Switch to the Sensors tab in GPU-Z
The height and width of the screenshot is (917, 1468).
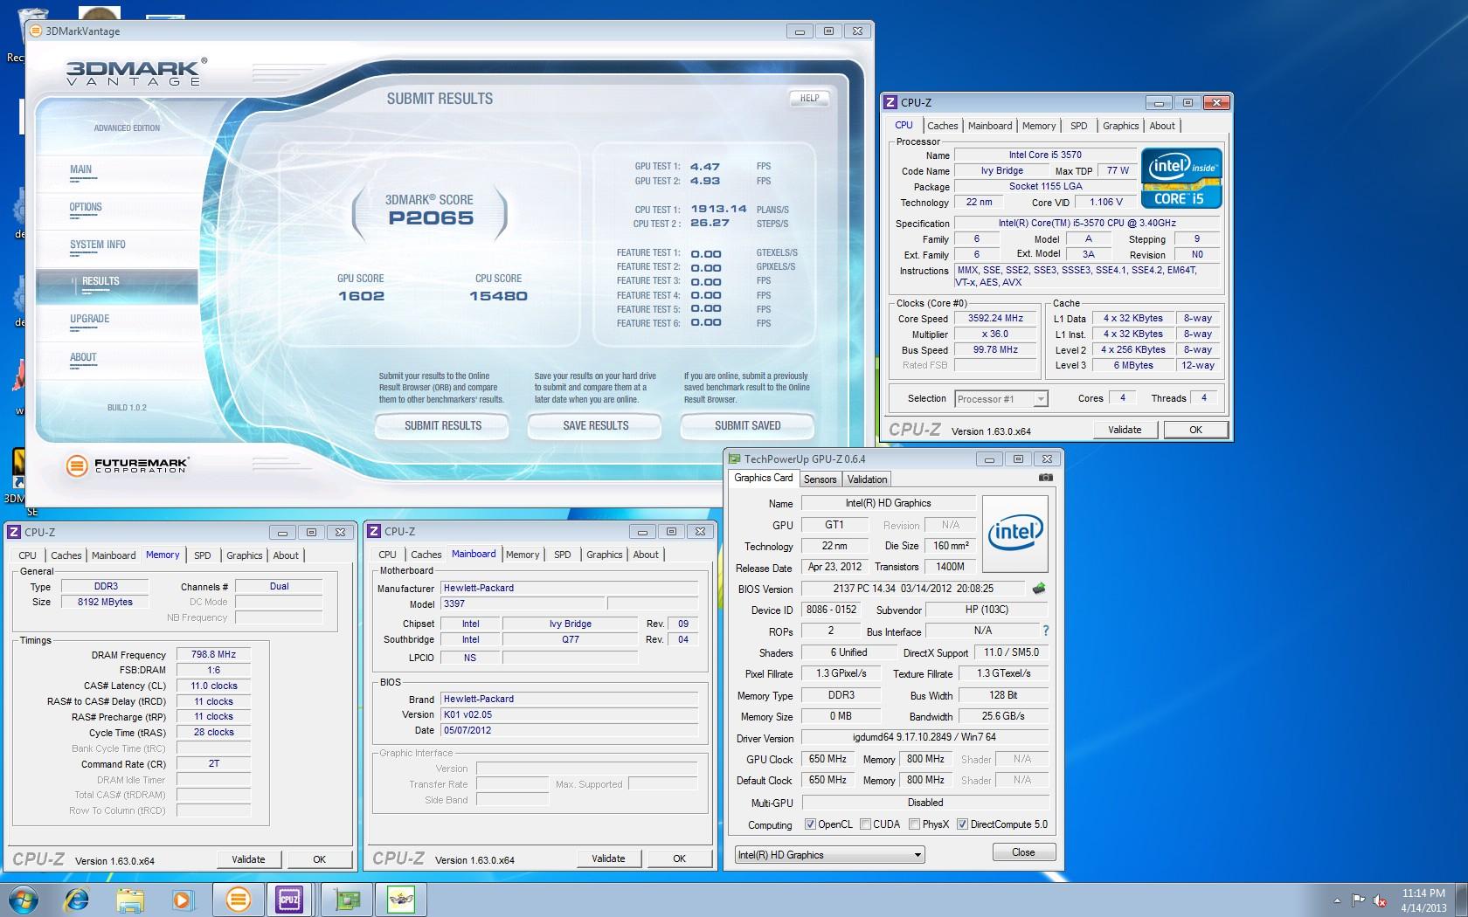pos(820,479)
